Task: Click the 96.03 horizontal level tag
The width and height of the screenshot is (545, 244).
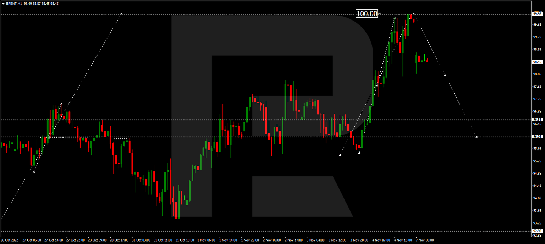Action: pyautogui.click(x=537, y=137)
